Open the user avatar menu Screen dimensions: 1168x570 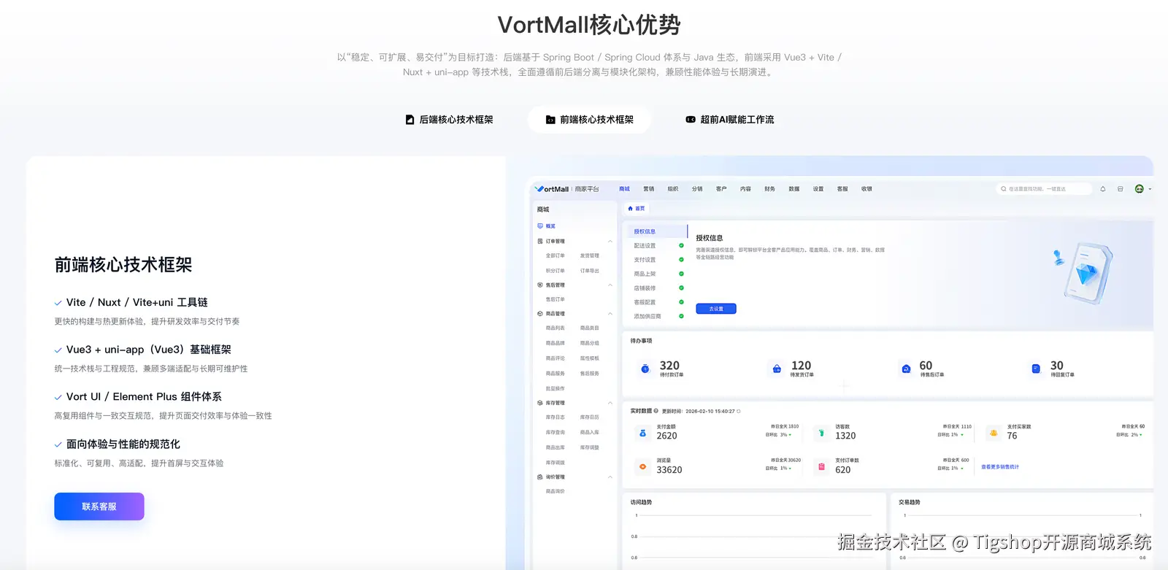1139,189
